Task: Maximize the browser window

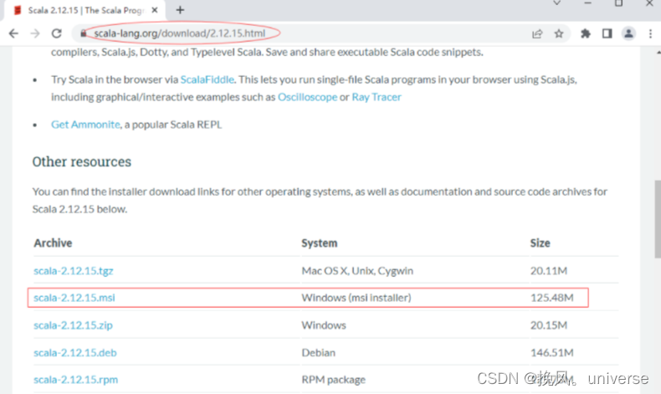Action: (x=618, y=3)
